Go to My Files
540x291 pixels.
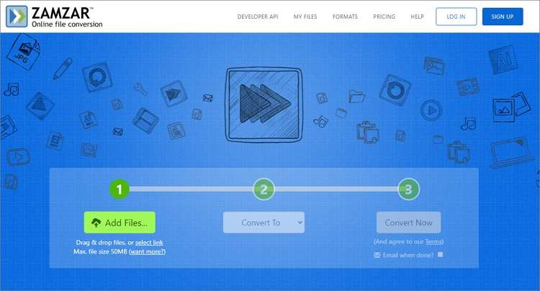305,17
